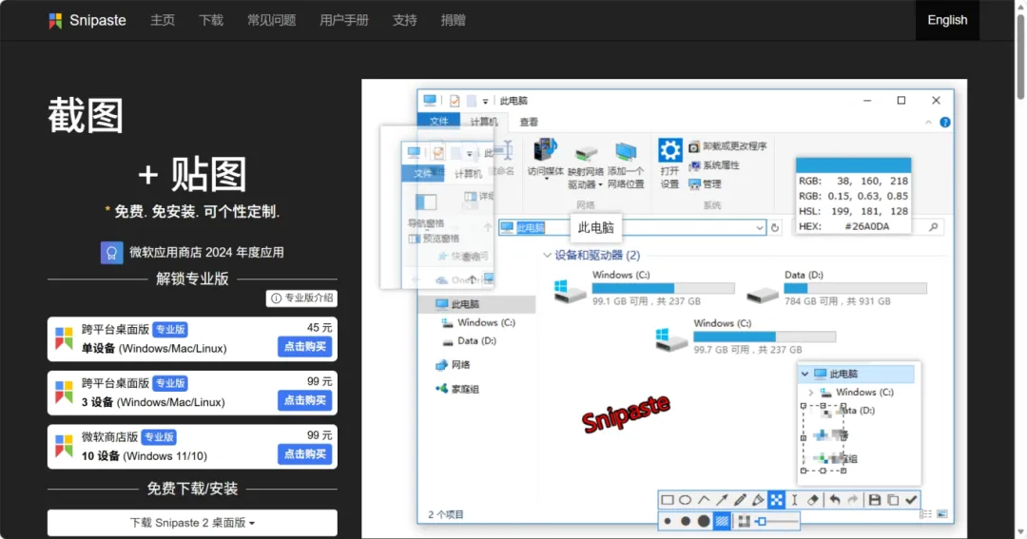Open the 主页 nav item
This screenshot has height=539, width=1027.
tap(163, 20)
